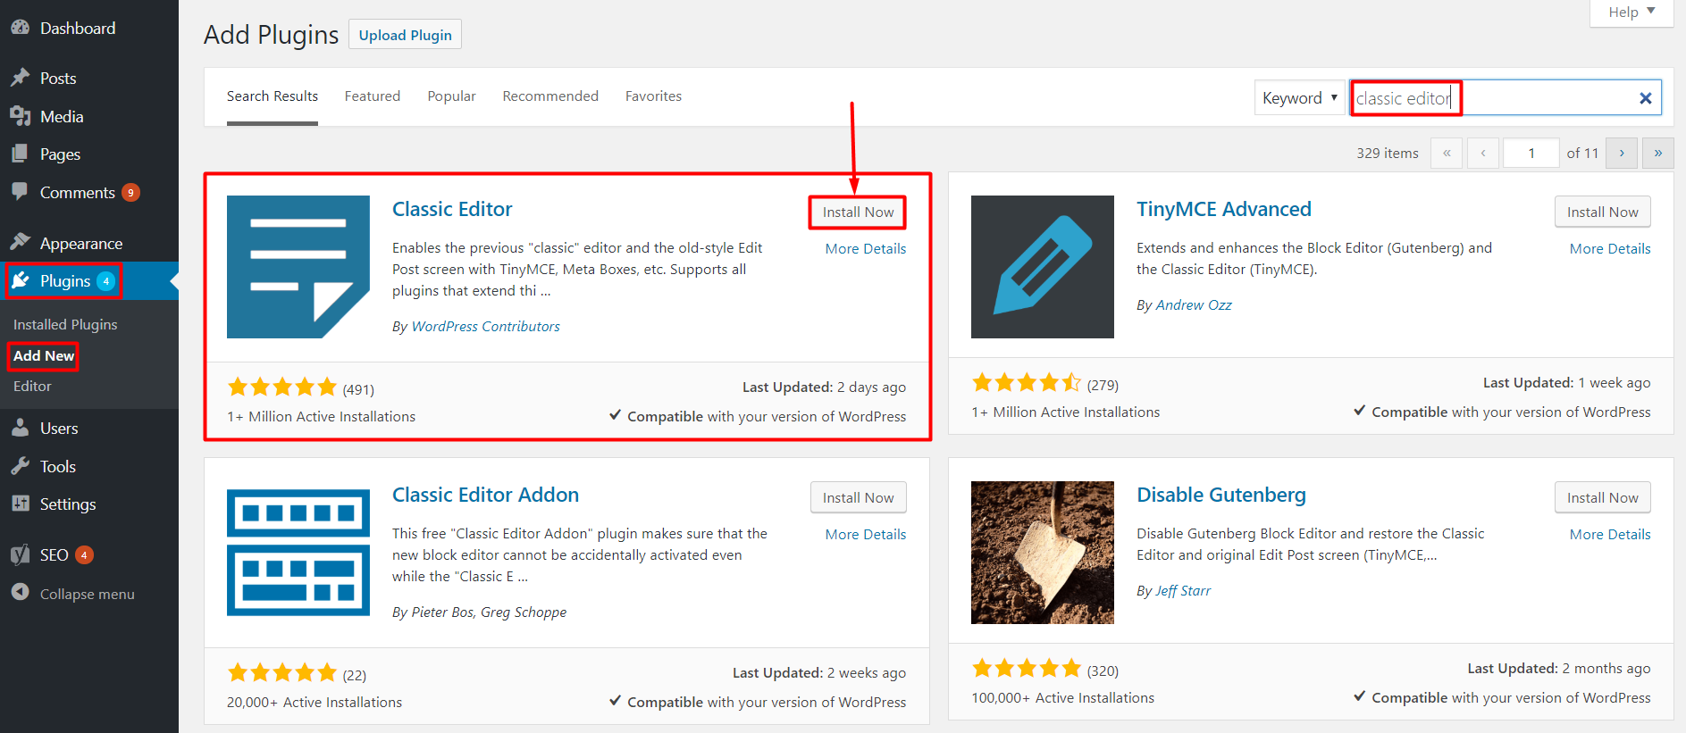Switch to Featured tab
Screen dimensions: 1686x733
[x=373, y=96]
